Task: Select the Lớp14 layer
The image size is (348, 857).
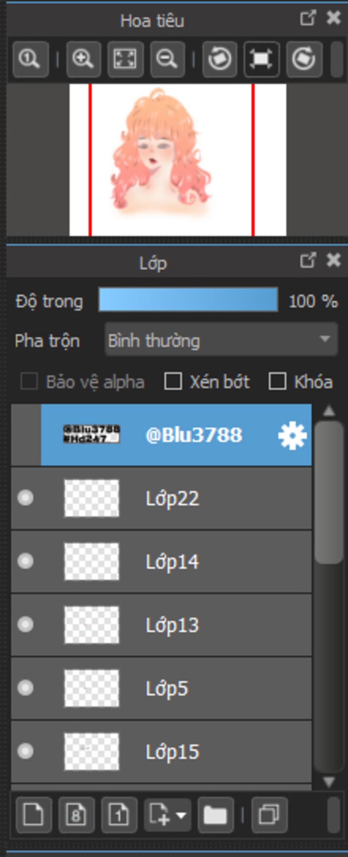Action: point(161,562)
